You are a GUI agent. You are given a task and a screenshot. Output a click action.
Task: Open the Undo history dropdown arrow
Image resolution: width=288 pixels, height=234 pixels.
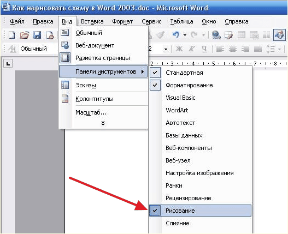tap(185, 35)
